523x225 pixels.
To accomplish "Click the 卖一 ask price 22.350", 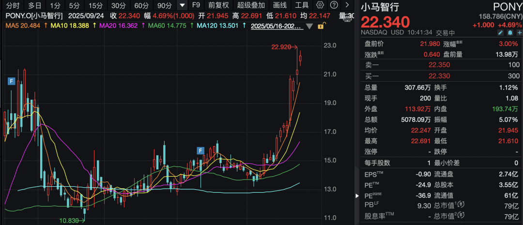I will coord(439,65).
